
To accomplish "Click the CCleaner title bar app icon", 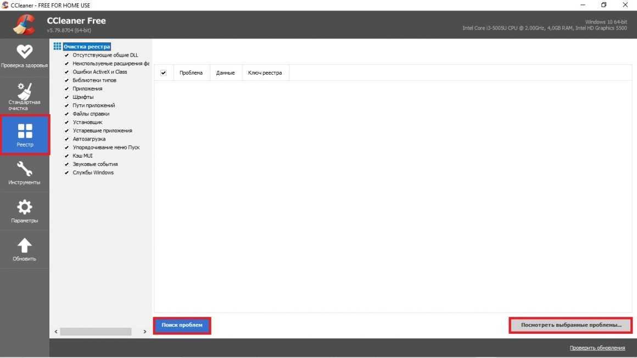I will [5, 5].
